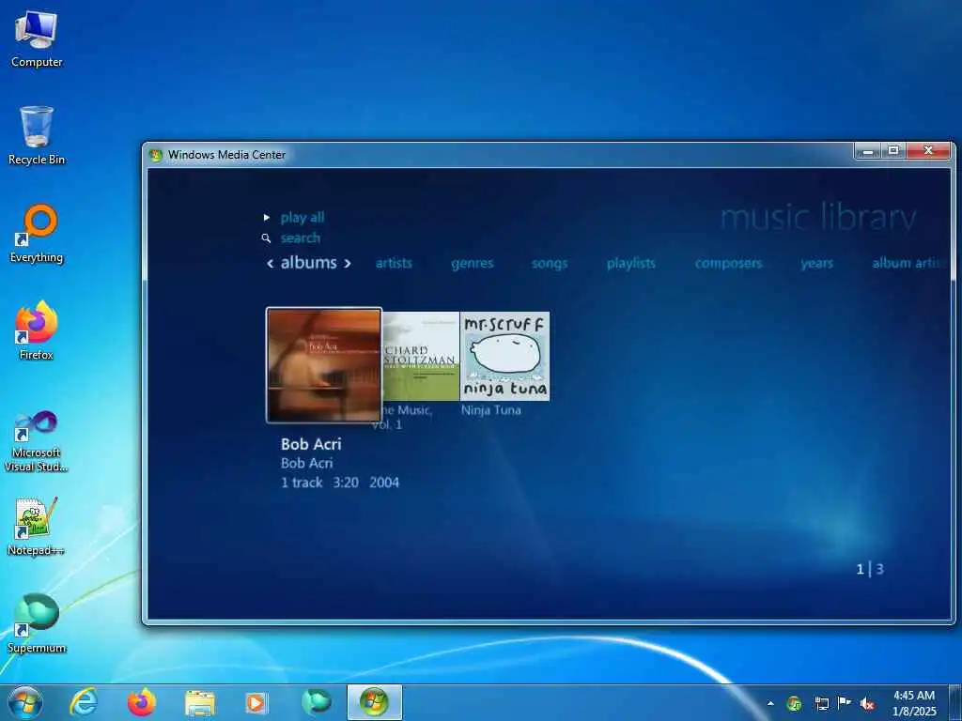Click the Bob Acri bold album title
This screenshot has height=721, width=962.
pyautogui.click(x=311, y=444)
